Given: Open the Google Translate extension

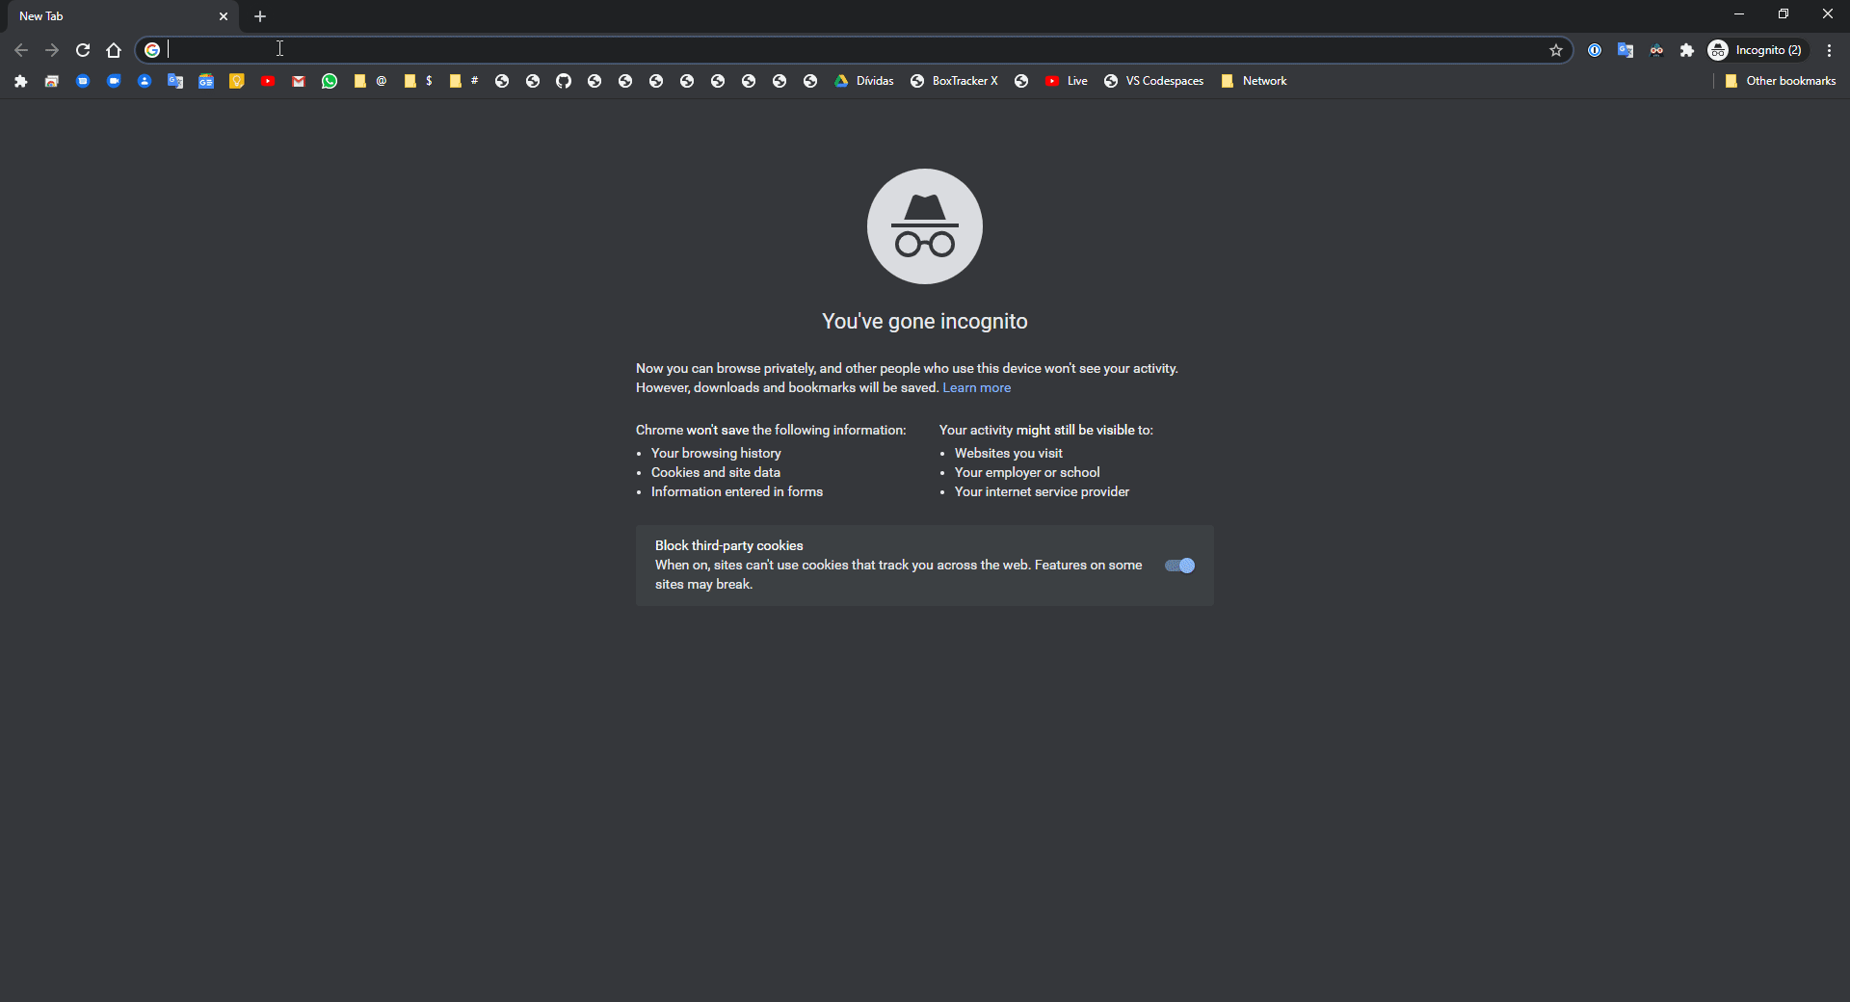Looking at the screenshot, I should 1626,50.
